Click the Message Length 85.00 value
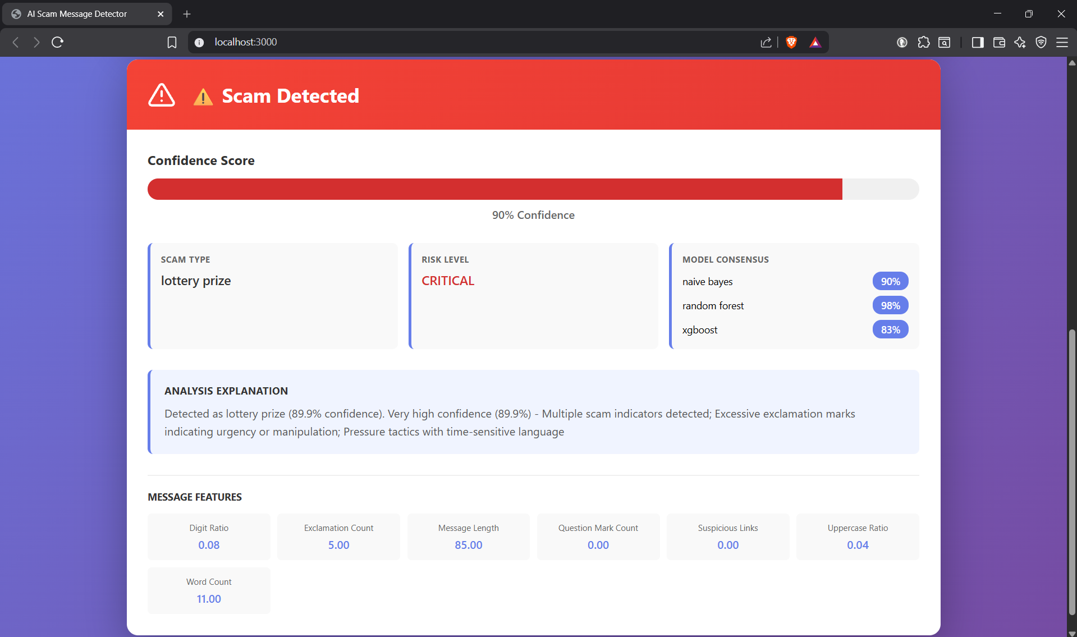 pyautogui.click(x=469, y=545)
